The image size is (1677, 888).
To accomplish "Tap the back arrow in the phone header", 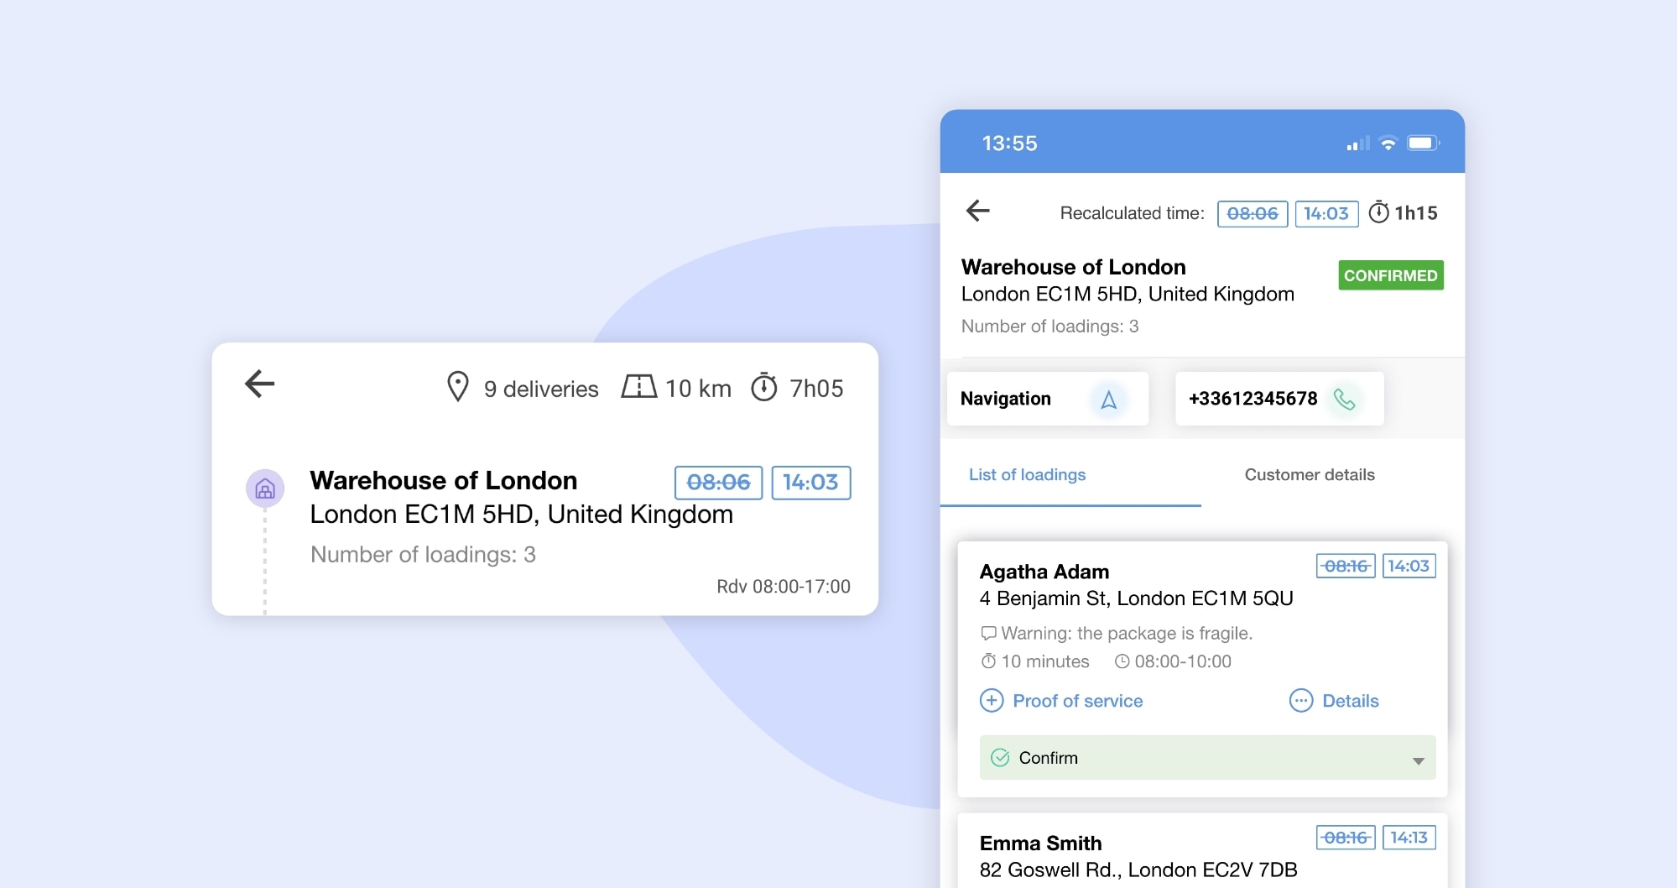I will click(978, 211).
